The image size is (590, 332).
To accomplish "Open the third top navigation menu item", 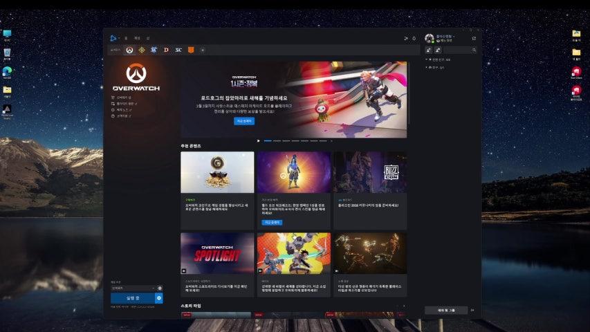I will click(148, 38).
